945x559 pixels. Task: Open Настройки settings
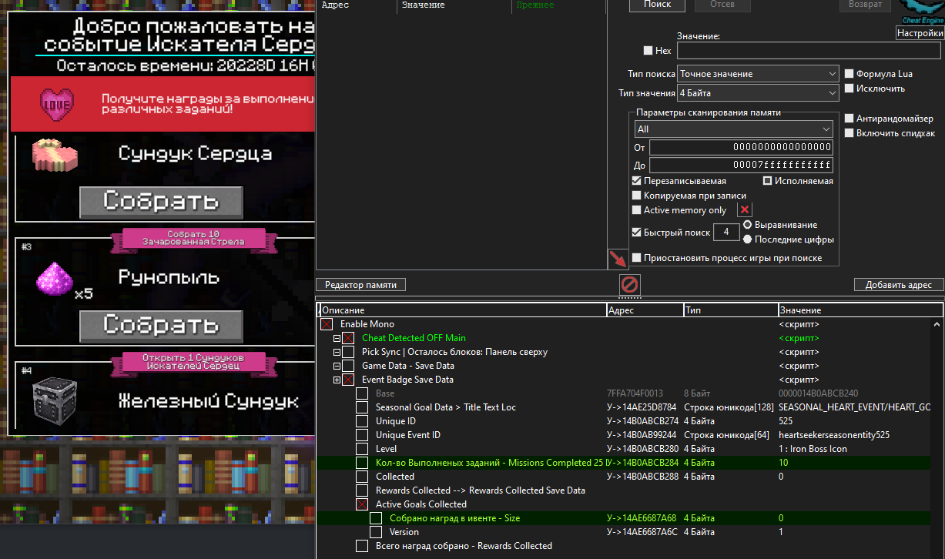(920, 33)
